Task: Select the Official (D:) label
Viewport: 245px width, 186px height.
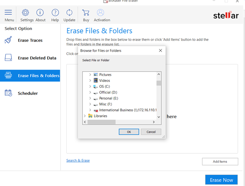Action: tap(108, 92)
